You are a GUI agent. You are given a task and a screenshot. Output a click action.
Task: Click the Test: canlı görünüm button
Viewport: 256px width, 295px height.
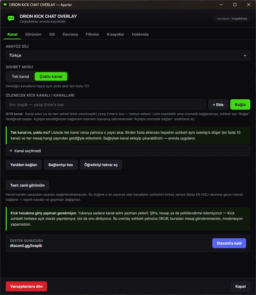[x=27, y=185]
